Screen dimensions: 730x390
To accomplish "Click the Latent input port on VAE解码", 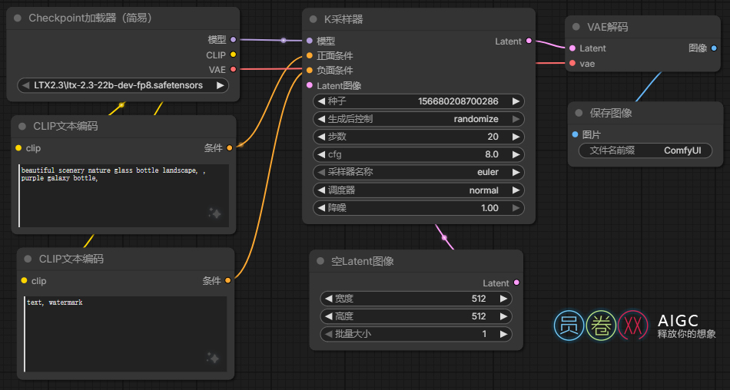I will point(572,48).
